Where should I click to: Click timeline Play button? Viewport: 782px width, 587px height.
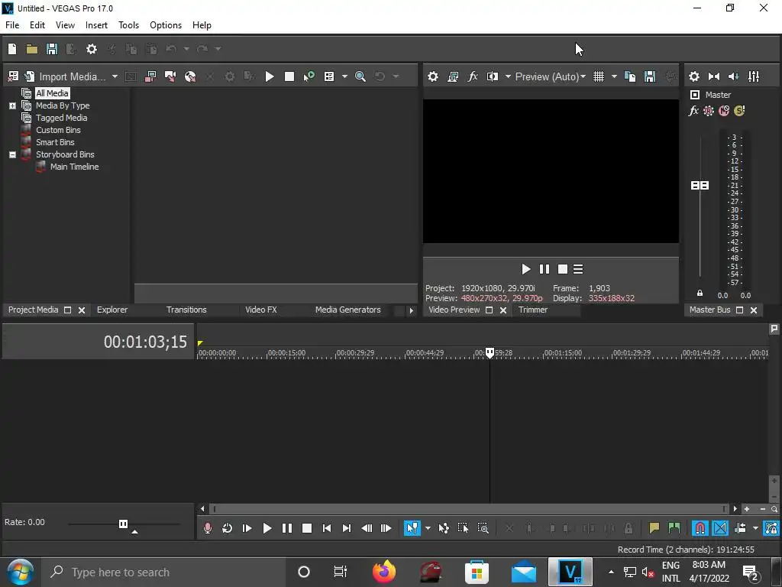click(x=267, y=528)
